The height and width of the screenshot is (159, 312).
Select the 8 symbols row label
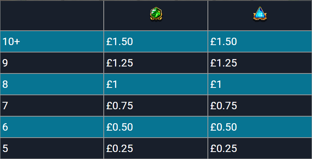pyautogui.click(x=5, y=84)
